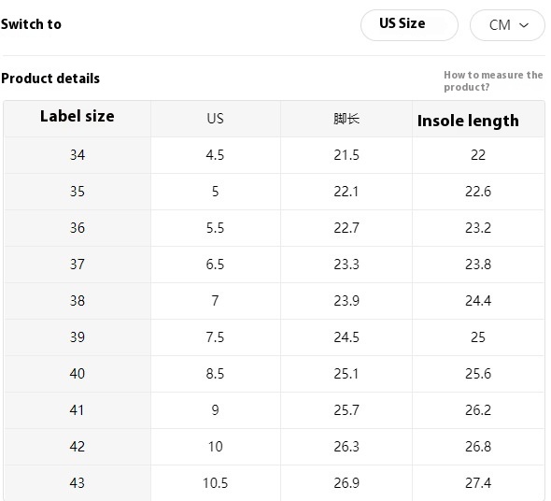The image size is (551, 501).
Task: Click label size 42 cell
Action: coord(78,447)
